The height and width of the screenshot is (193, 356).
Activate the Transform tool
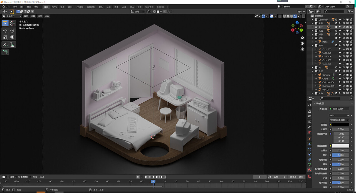[12, 37]
